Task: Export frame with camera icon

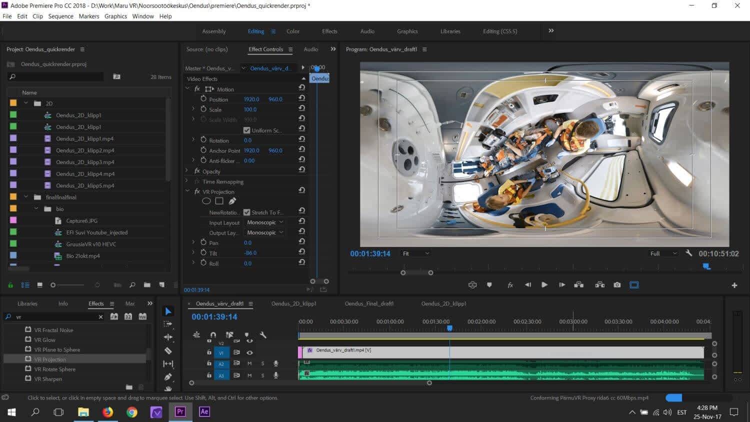Action: point(617,285)
